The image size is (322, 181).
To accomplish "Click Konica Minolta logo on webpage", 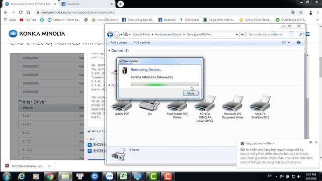I will [x=37, y=34].
